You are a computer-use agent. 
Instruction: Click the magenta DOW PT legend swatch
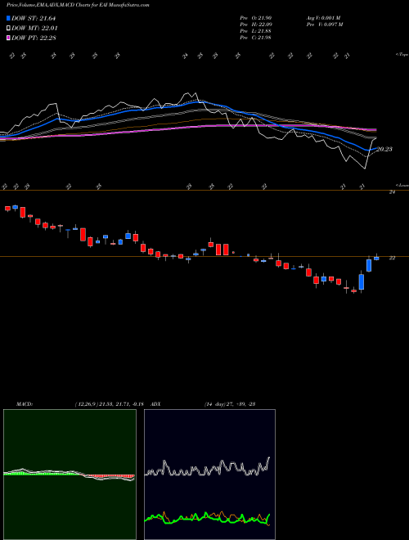coord(9,38)
